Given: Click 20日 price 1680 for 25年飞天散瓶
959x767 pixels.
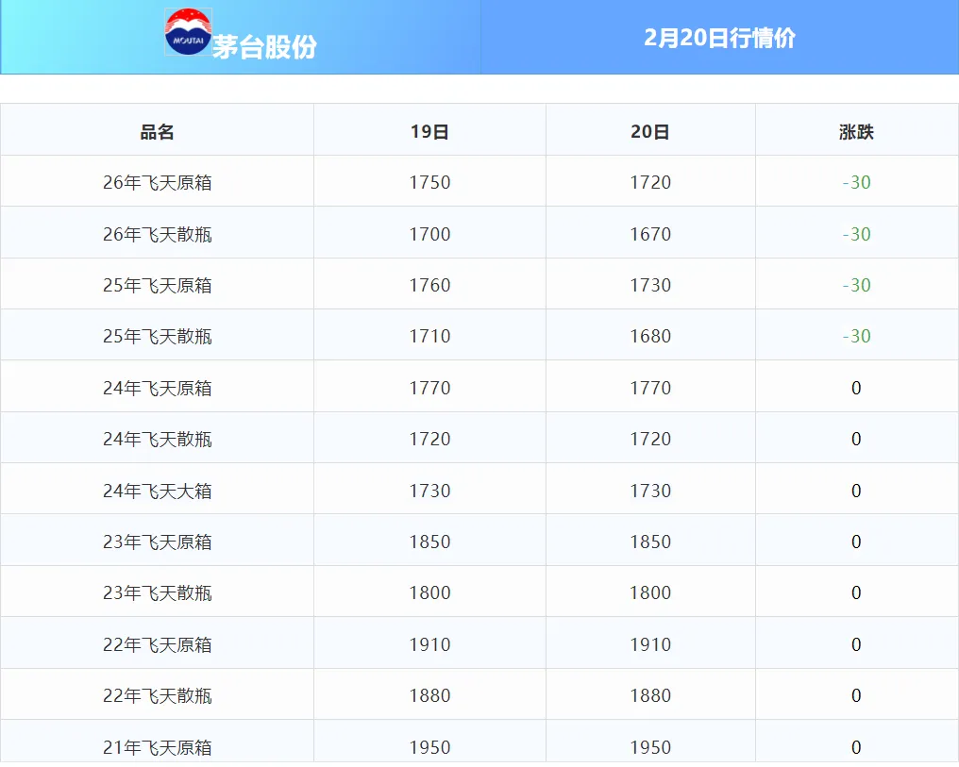Looking at the screenshot, I should 650,336.
